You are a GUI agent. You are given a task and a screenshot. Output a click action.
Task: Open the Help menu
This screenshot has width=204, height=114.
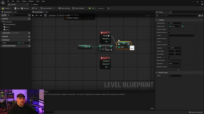pos(43,1)
